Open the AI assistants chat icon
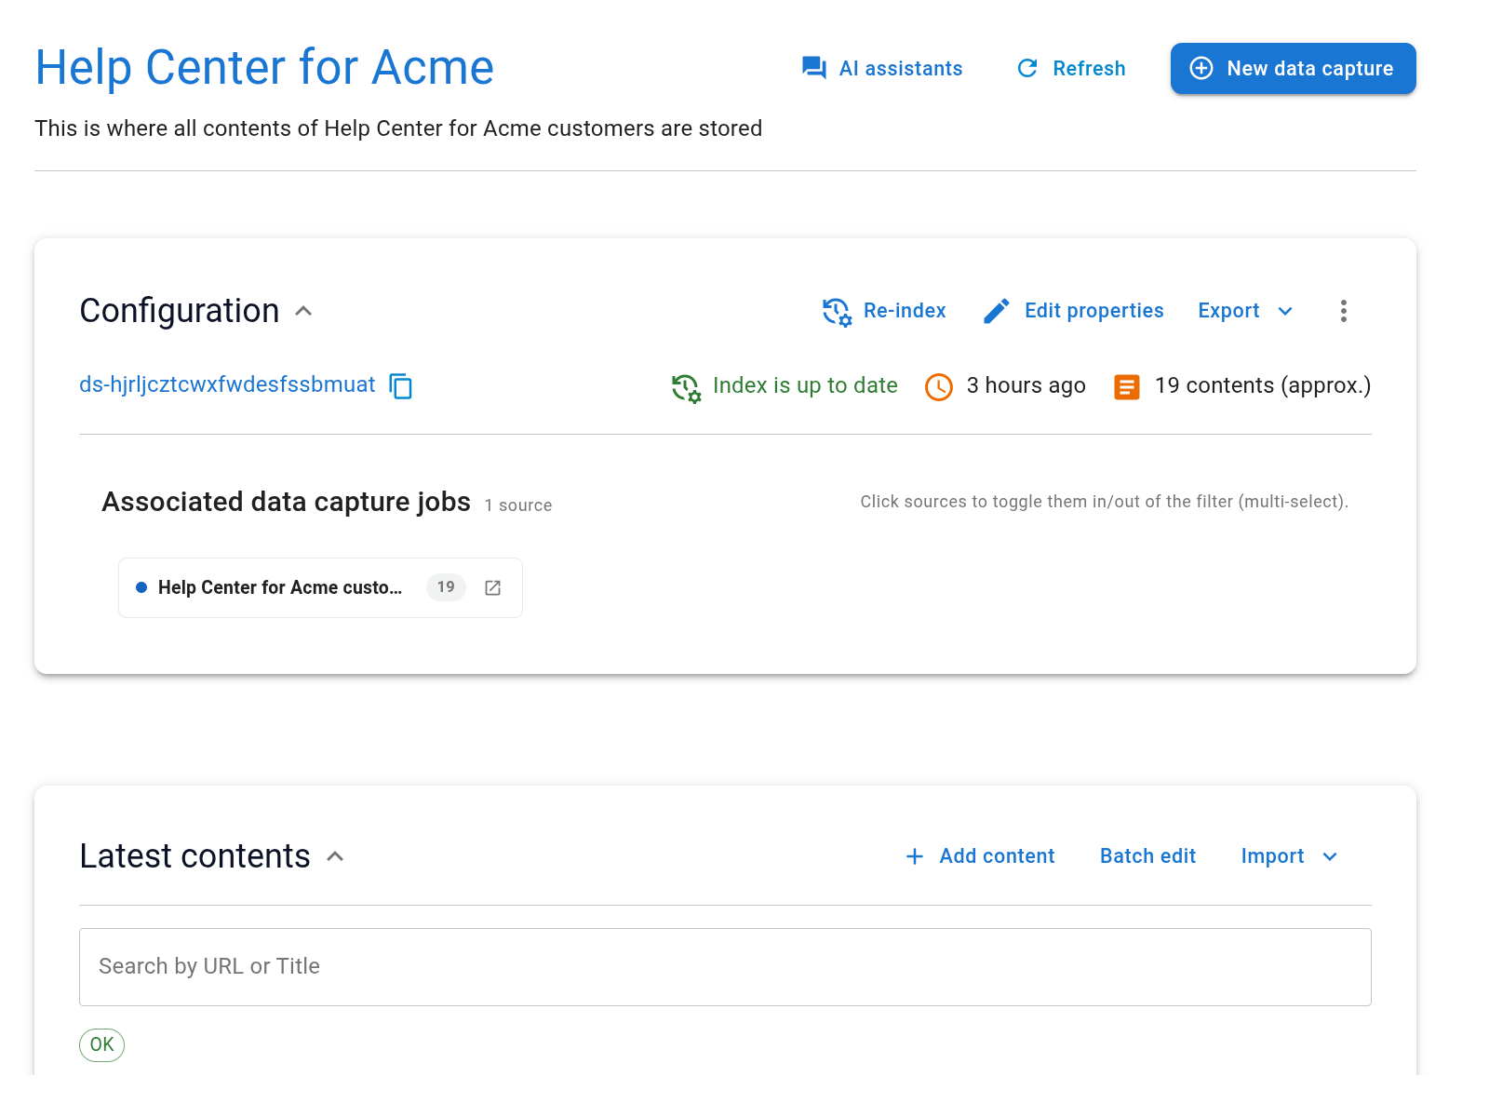1489x1117 pixels. click(x=814, y=68)
